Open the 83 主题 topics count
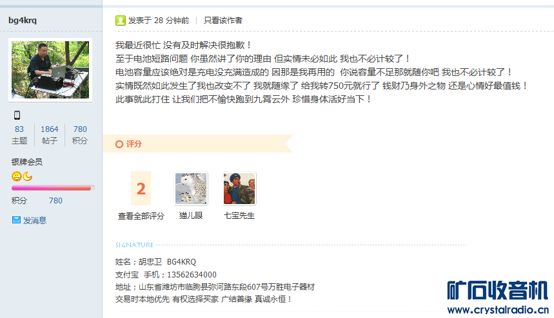Viewport: 554px width, 318px height. click(19, 135)
